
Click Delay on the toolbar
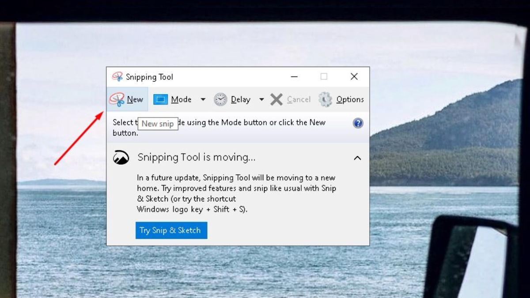pyautogui.click(x=240, y=99)
